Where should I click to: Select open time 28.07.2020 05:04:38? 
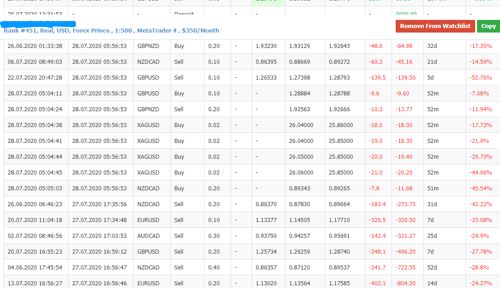pyautogui.click(x=35, y=125)
